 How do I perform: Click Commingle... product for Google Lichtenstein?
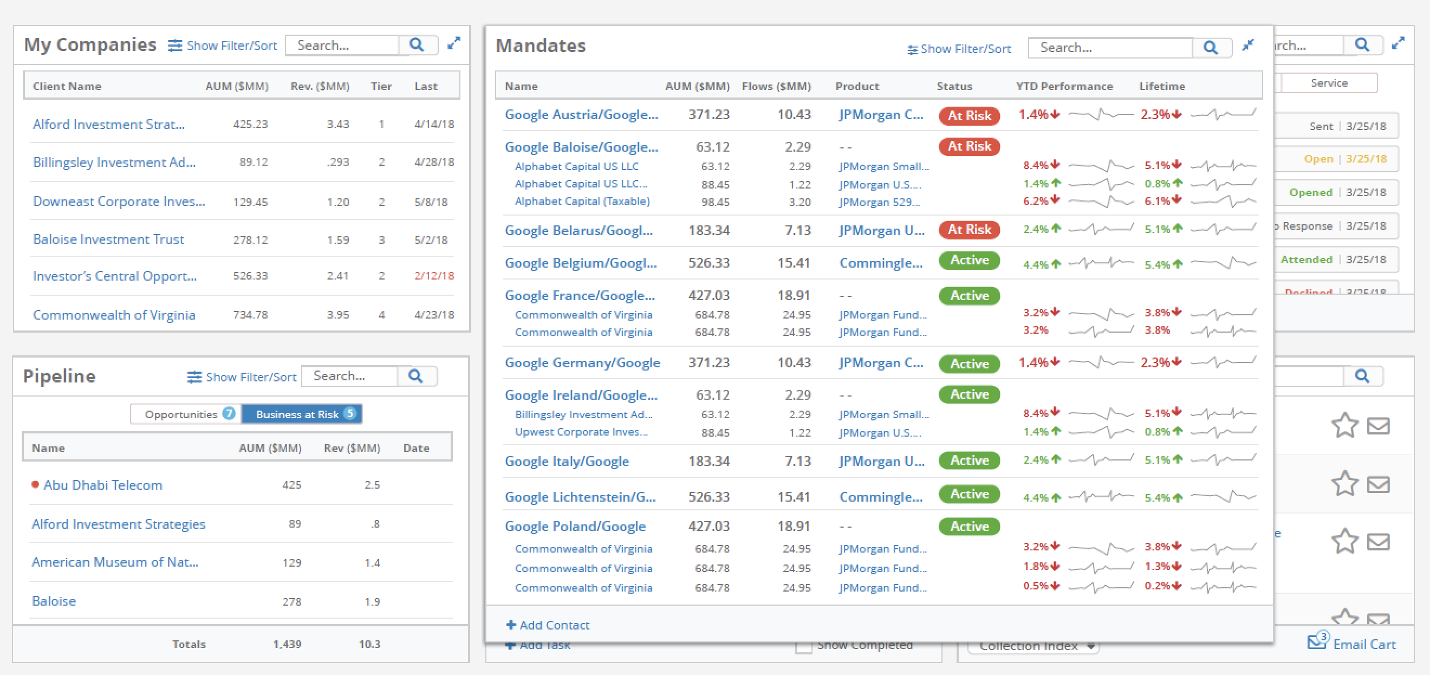pos(881,497)
